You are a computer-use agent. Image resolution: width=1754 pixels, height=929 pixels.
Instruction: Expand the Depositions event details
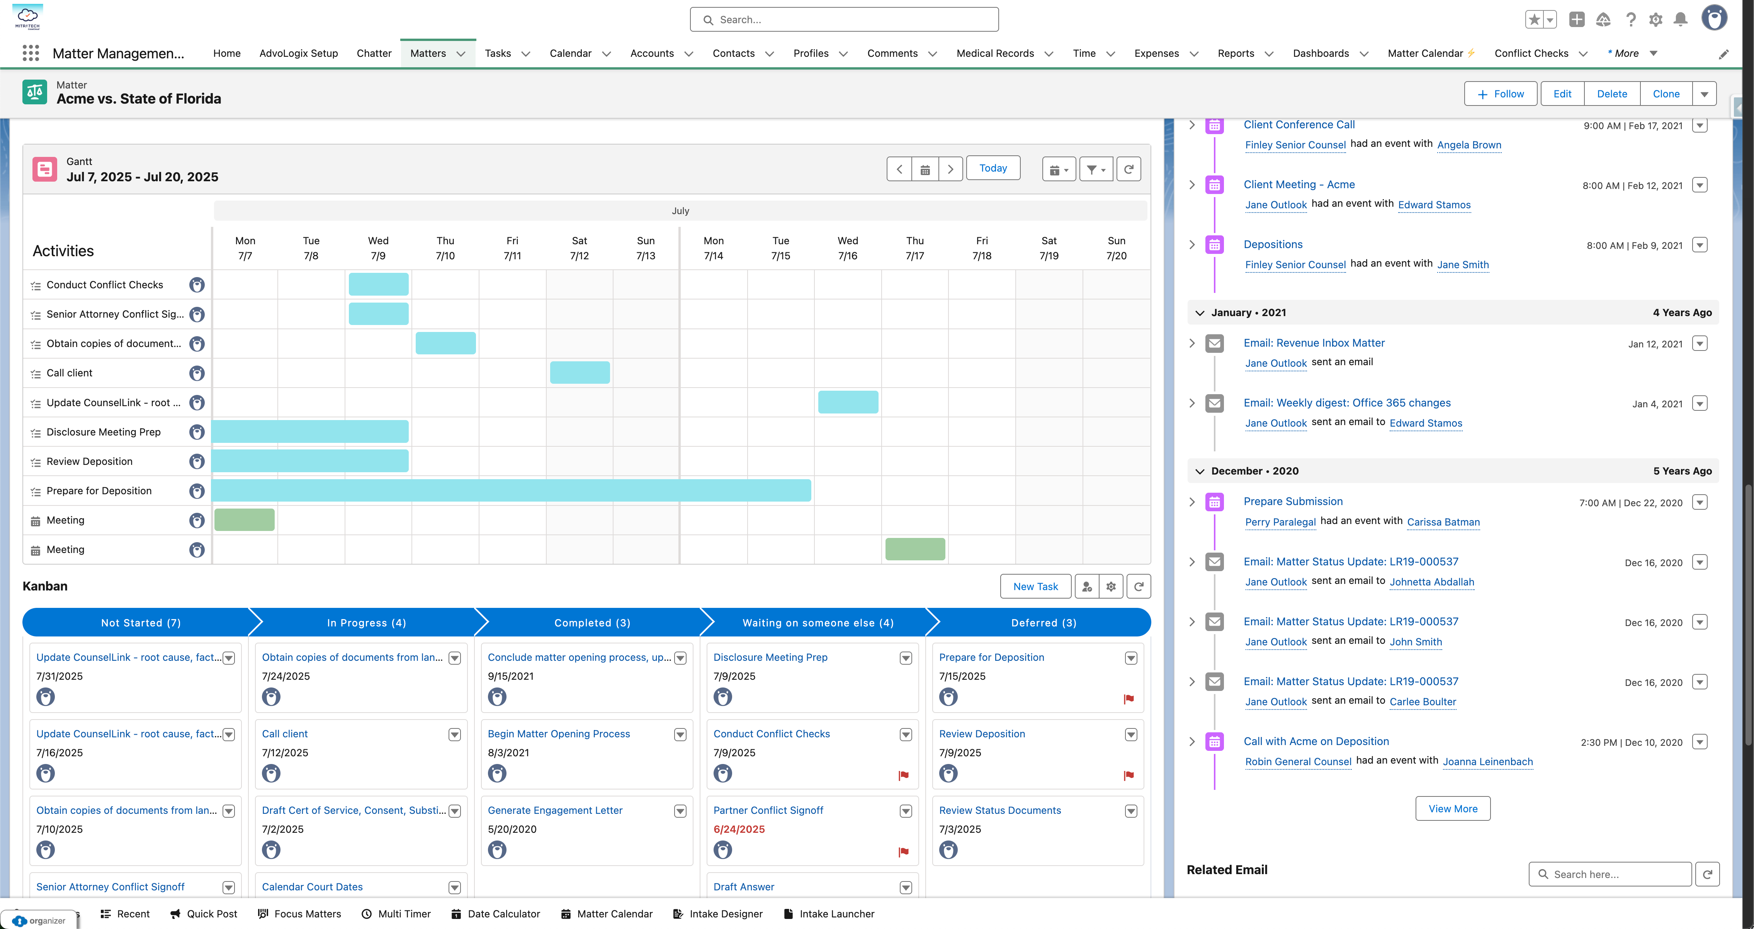pyautogui.click(x=1191, y=245)
